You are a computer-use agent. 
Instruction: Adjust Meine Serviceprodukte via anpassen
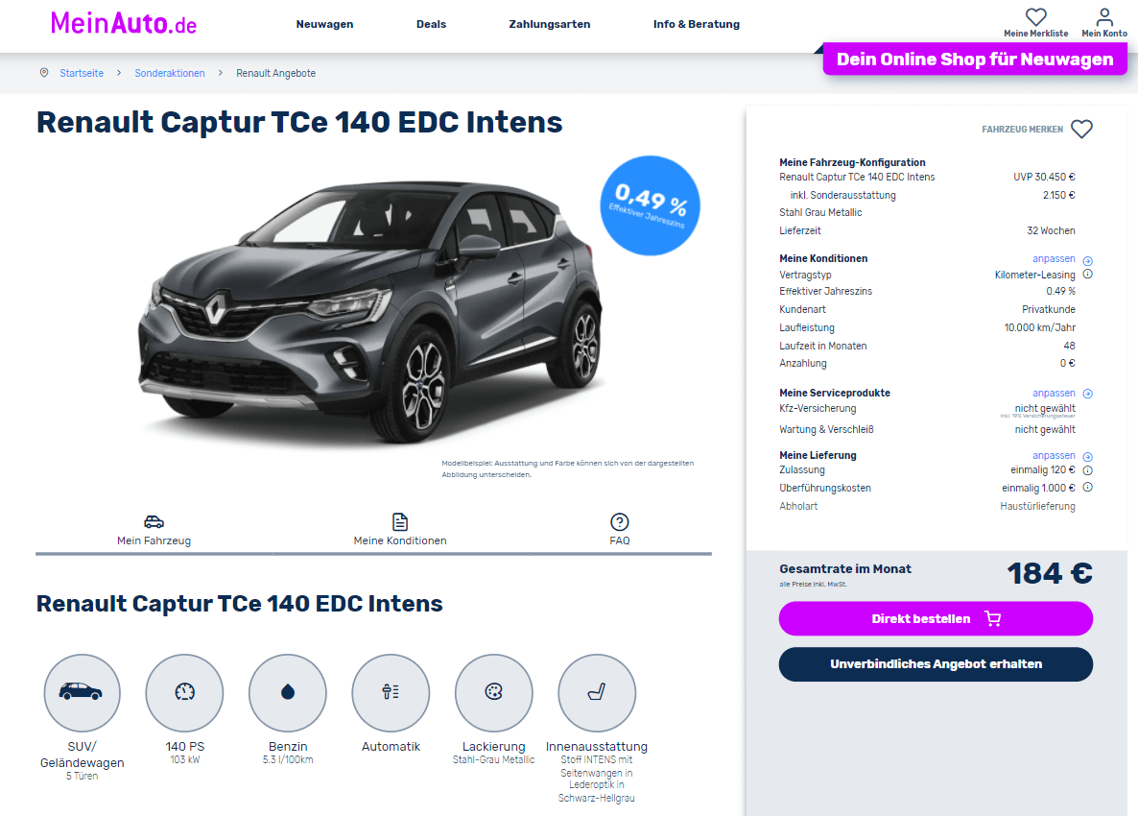[1054, 393]
